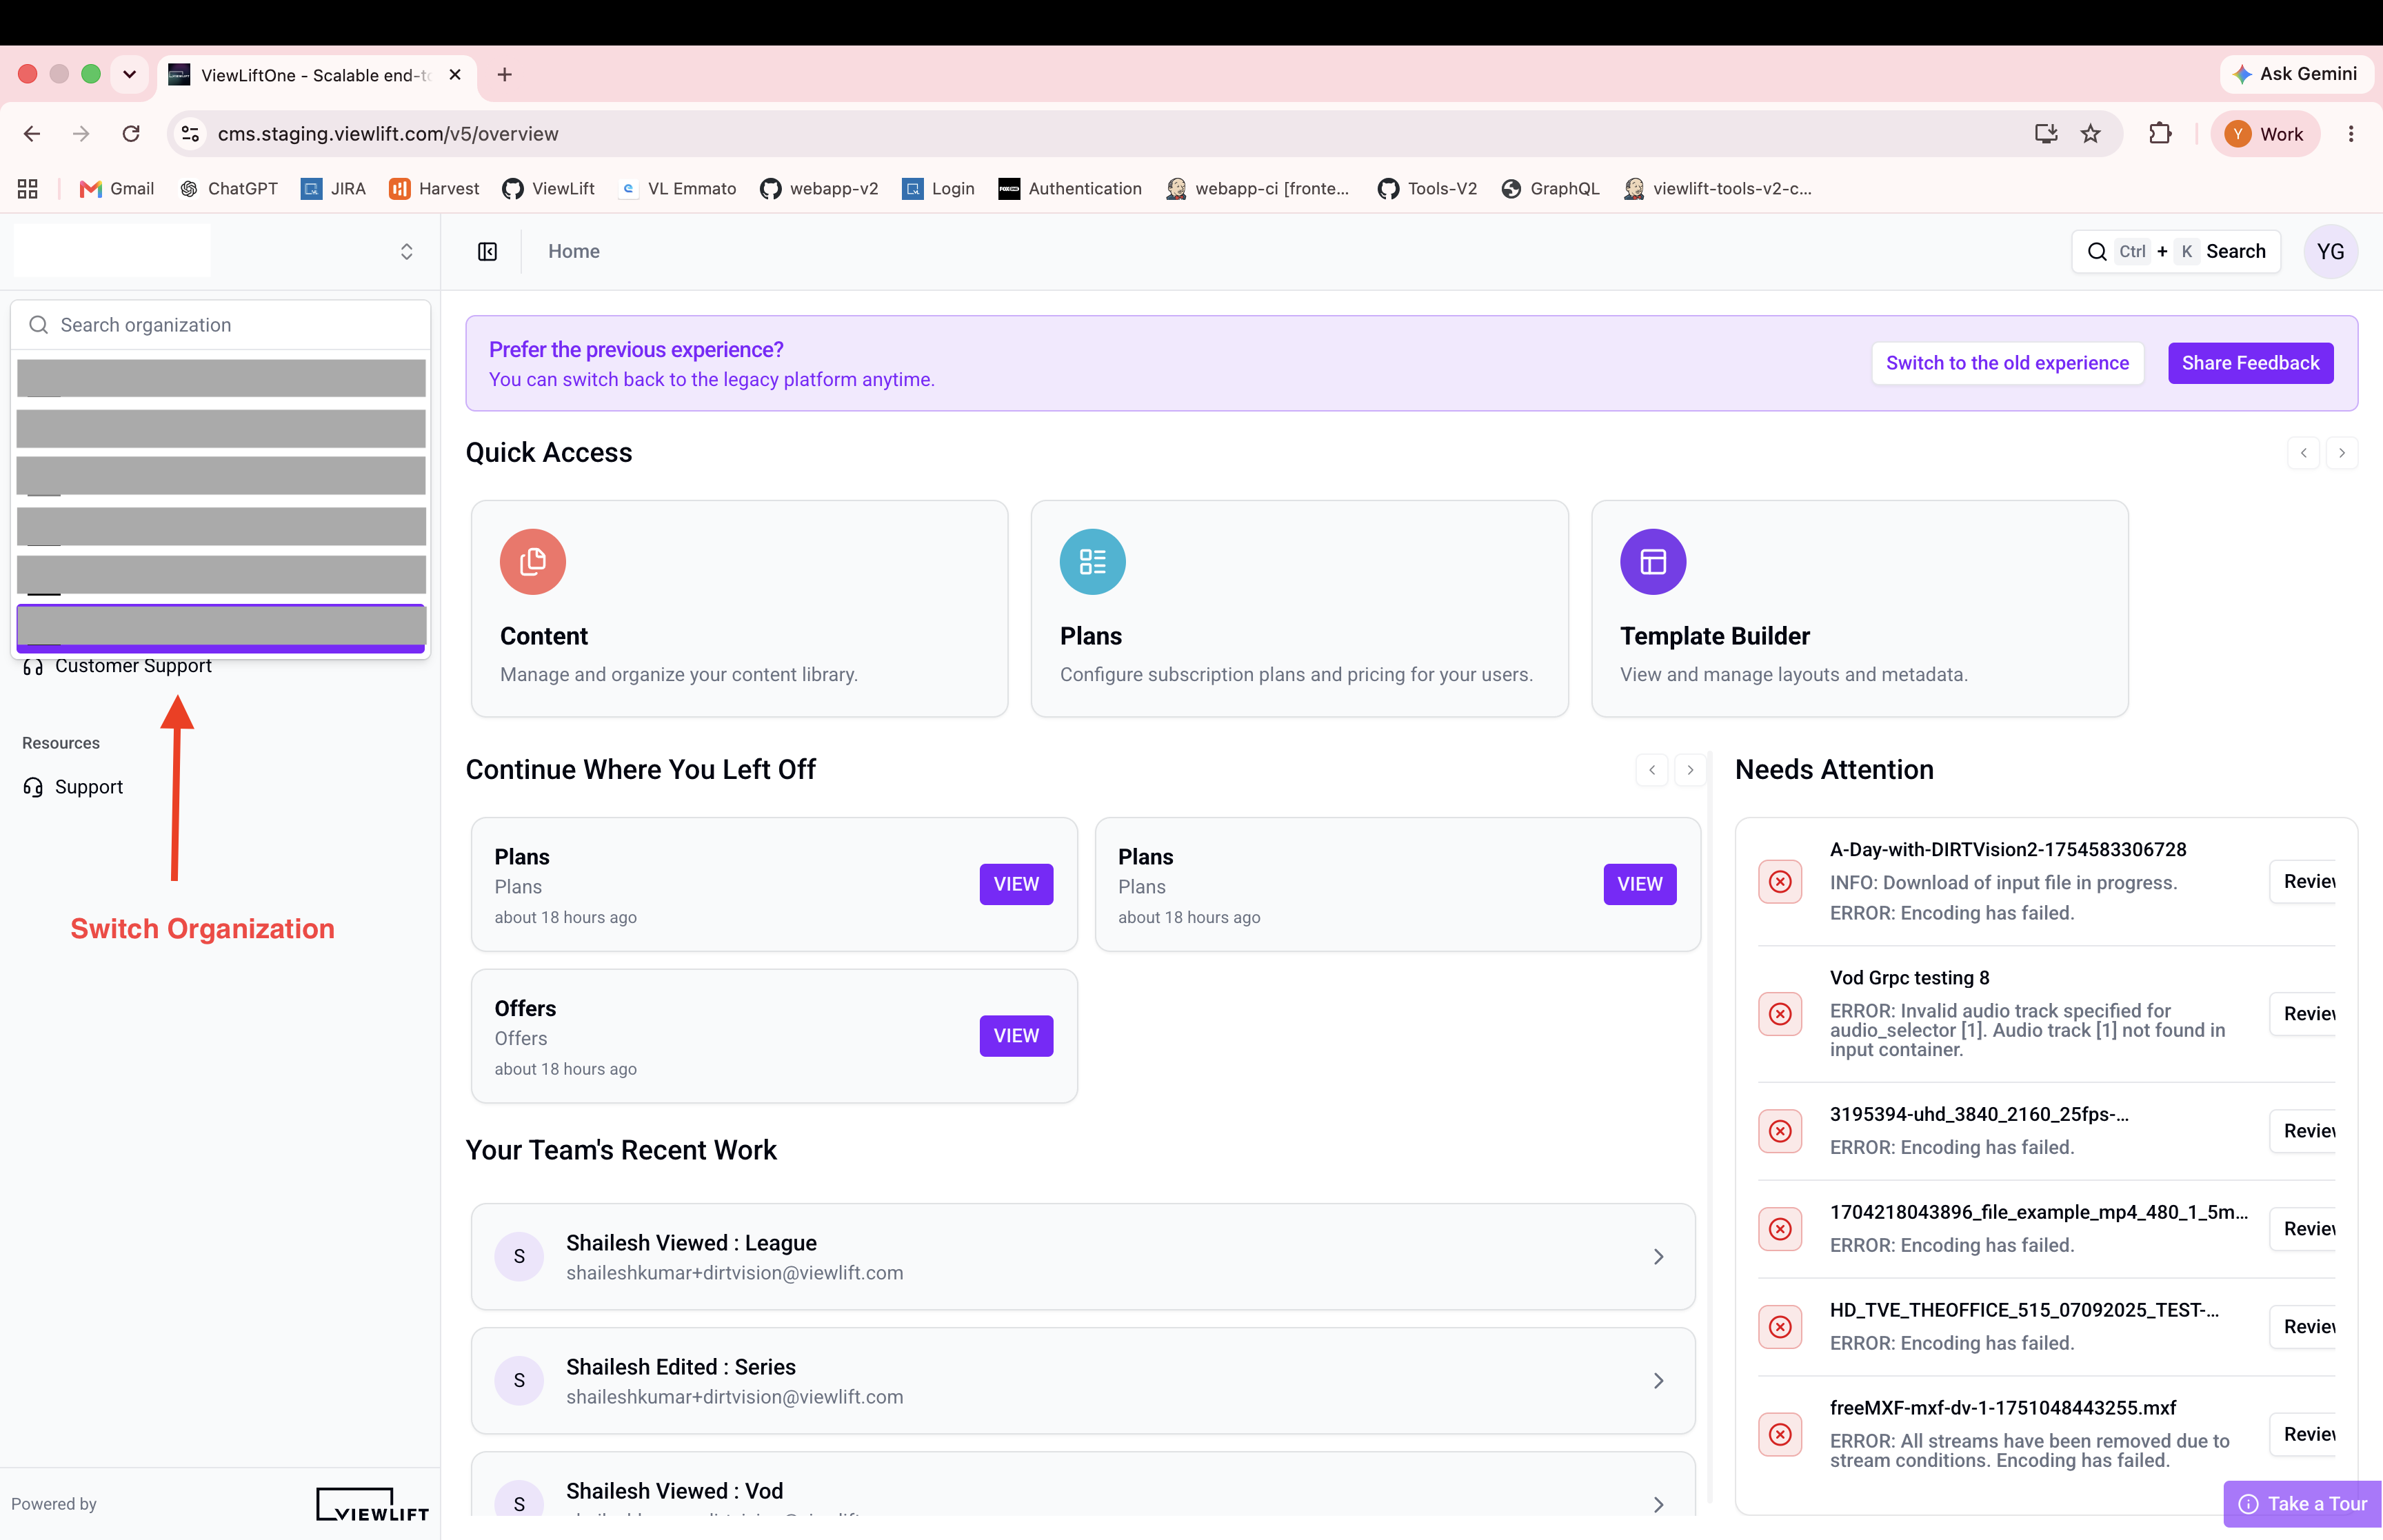2383x1540 pixels.
Task: Click the error icon for freeMXF-mxf-dv-1 item
Action: pos(1780,1435)
